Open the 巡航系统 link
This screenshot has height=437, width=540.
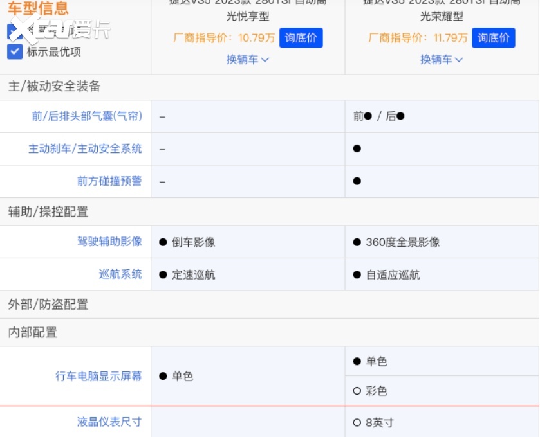pos(120,274)
